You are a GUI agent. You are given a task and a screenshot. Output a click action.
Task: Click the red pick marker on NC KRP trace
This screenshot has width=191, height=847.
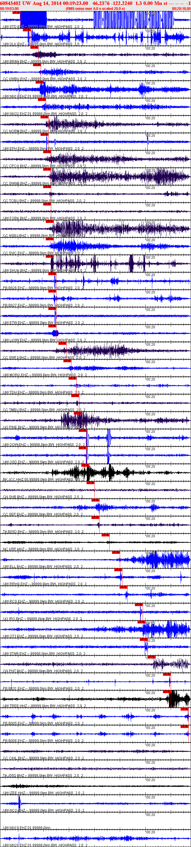tap(106, 535)
